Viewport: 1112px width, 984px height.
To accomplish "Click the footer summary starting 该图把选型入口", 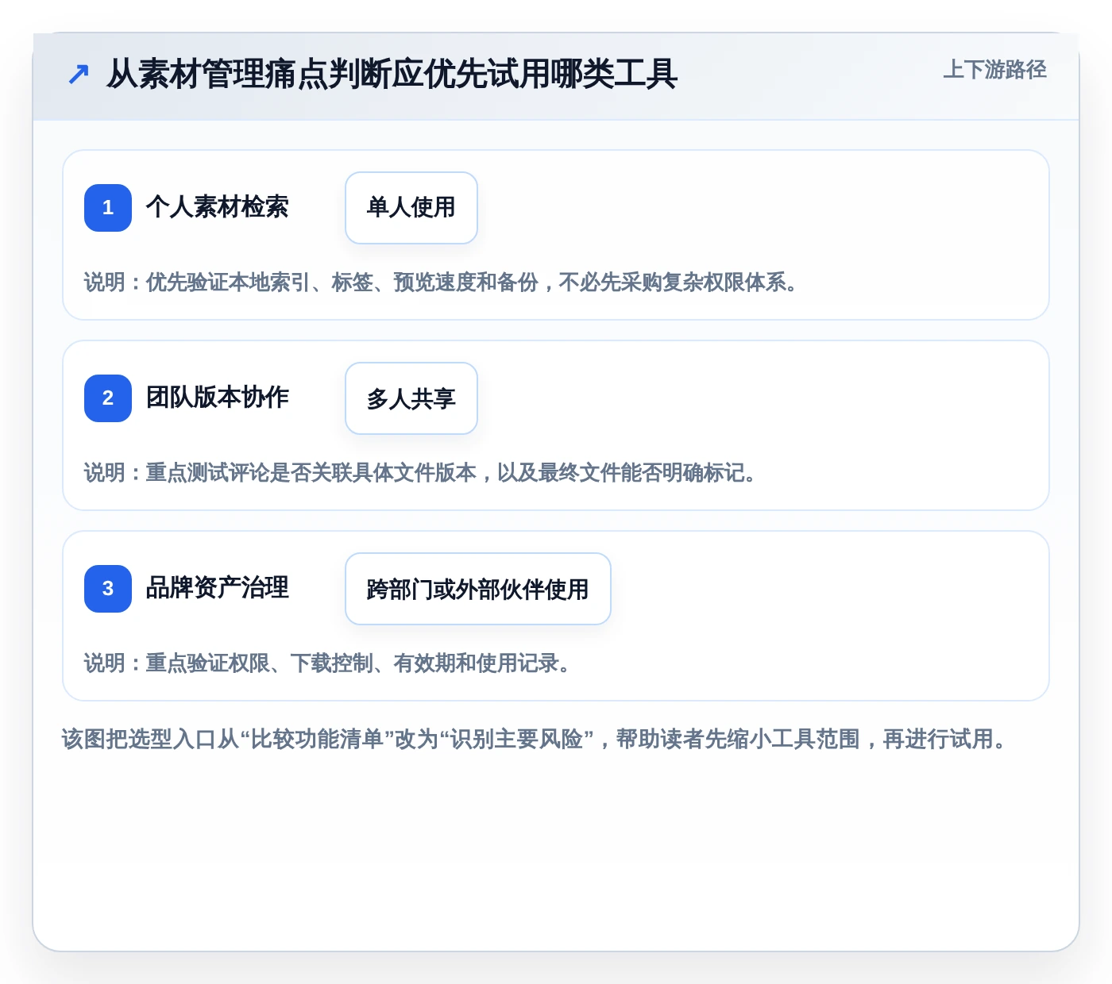I will 535,740.
